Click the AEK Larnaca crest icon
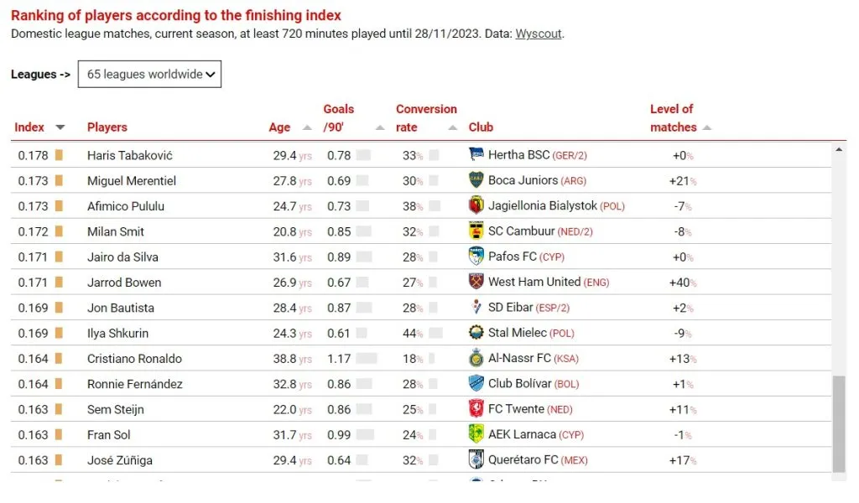Image resolution: width=859 pixels, height=503 pixels. tap(476, 434)
